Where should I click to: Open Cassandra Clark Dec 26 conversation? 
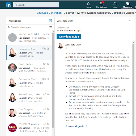(x=29, y=83)
